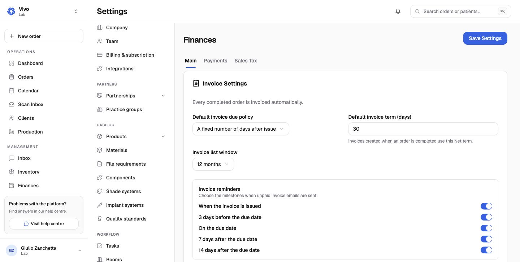Image resolution: width=520 pixels, height=262 pixels.
Task: Toggle '3 days before the due date' reminder
Action: pyautogui.click(x=486, y=217)
